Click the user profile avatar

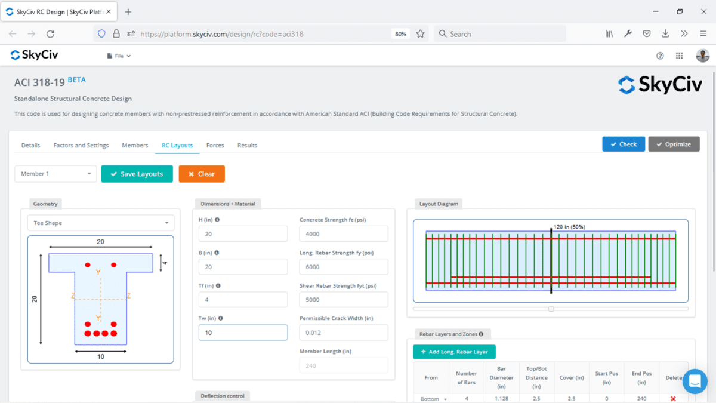(702, 56)
